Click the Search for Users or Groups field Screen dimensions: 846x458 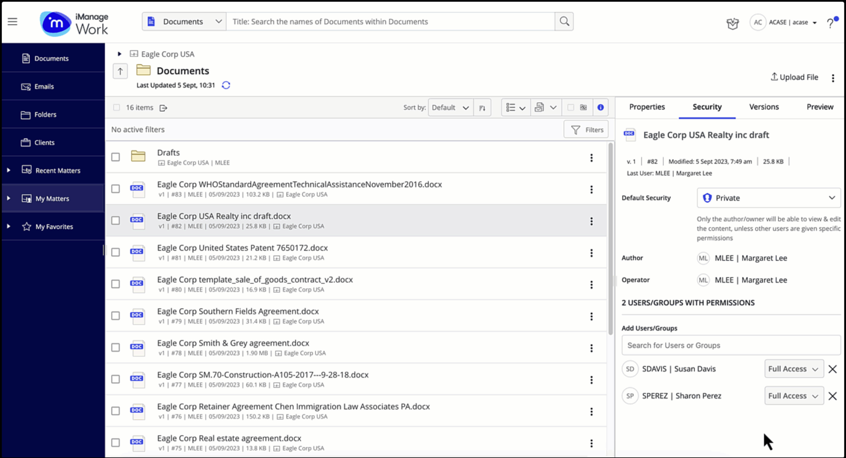pyautogui.click(x=731, y=345)
